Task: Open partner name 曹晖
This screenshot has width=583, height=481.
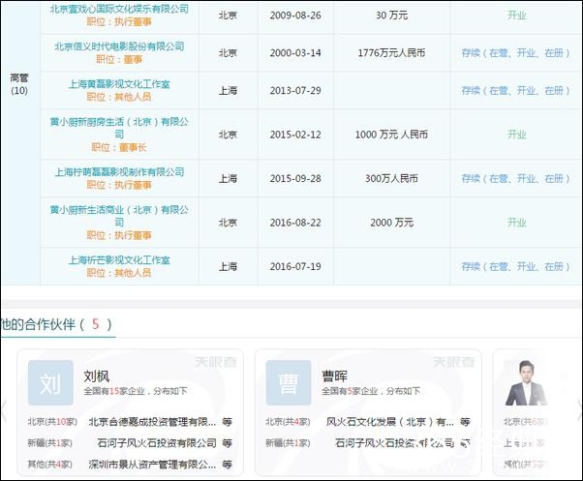Action: pos(335,376)
